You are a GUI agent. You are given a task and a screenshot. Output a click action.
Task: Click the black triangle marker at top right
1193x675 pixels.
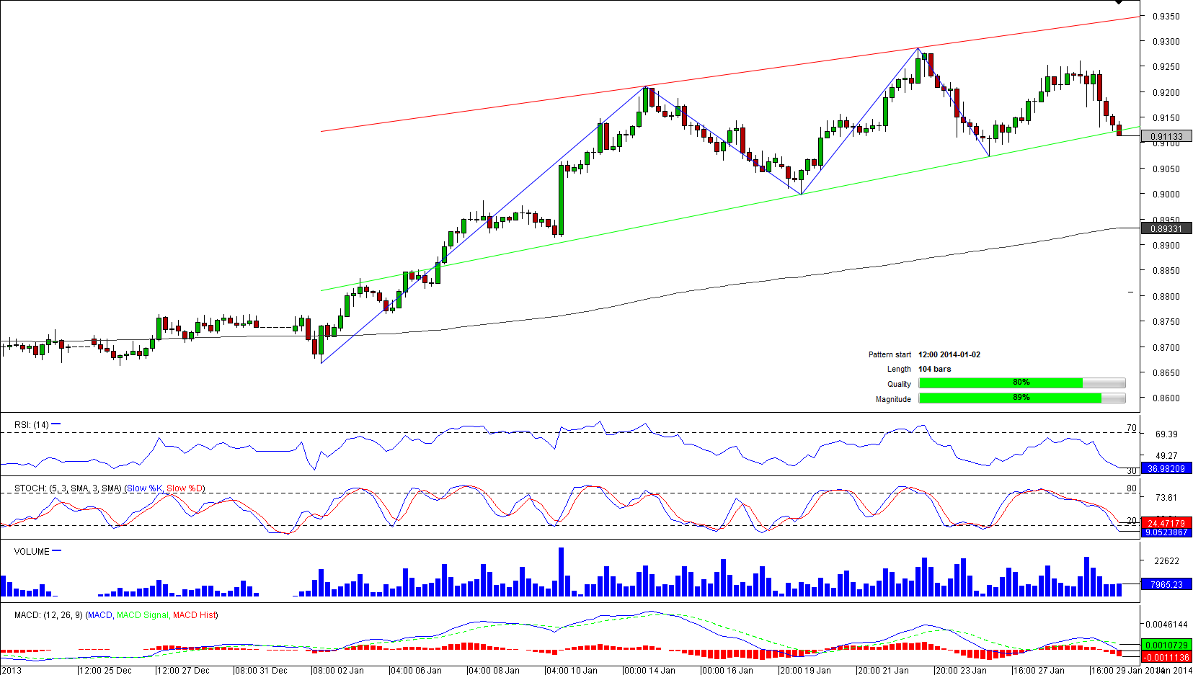1118,3
